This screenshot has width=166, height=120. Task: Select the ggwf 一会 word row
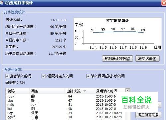[65, 117]
